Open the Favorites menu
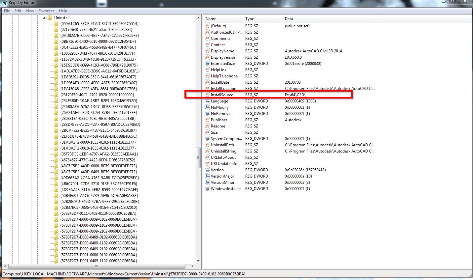The width and height of the screenshot is (473, 280). coord(46,11)
